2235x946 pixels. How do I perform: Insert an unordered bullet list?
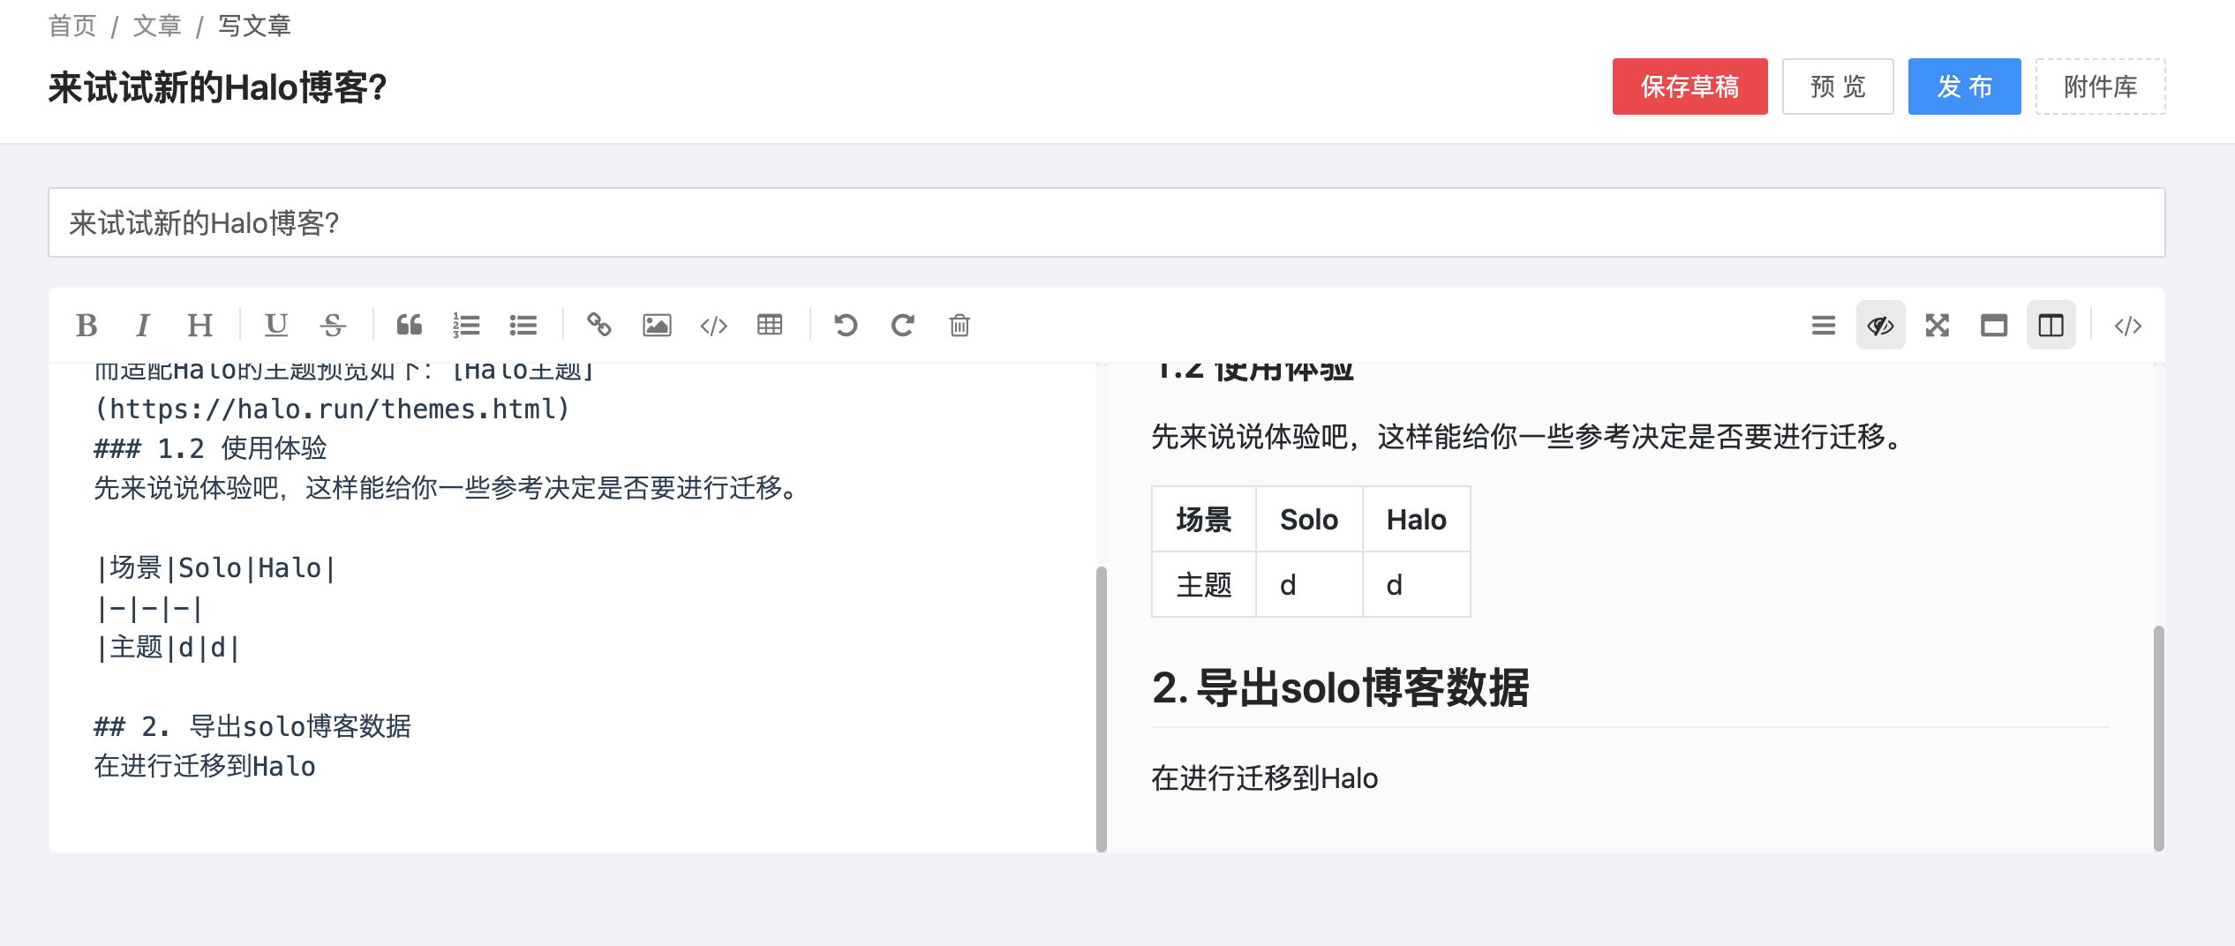523,326
